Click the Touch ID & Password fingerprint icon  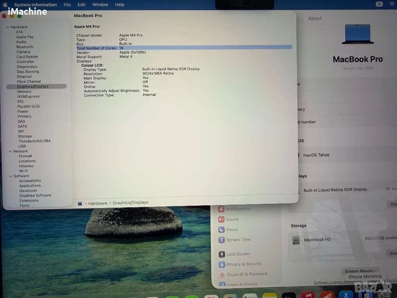[x=222, y=274]
